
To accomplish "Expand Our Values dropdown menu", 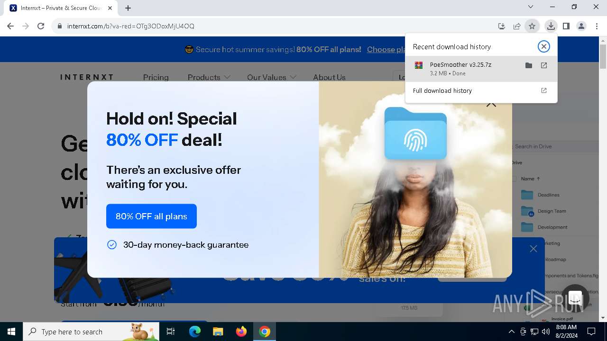I will tap(271, 77).
